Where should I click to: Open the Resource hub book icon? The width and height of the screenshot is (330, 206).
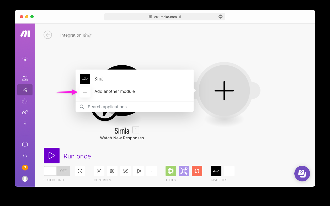click(25, 145)
